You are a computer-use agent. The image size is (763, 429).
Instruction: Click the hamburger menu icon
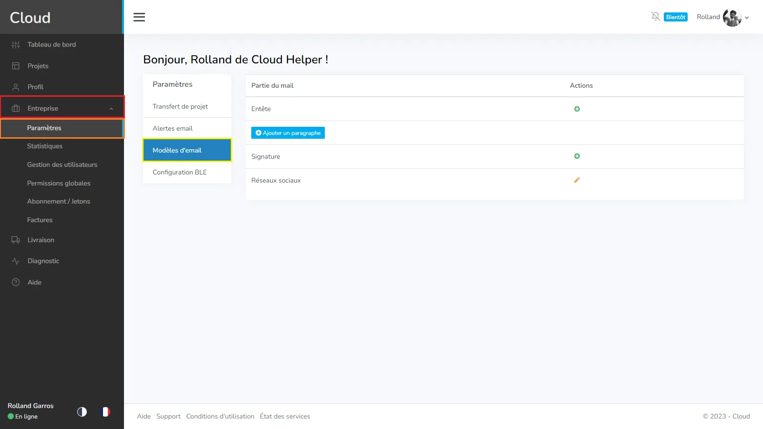[x=139, y=17]
